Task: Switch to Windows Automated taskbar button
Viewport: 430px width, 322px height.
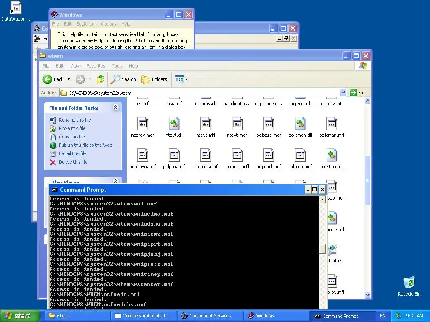Action: point(144,316)
